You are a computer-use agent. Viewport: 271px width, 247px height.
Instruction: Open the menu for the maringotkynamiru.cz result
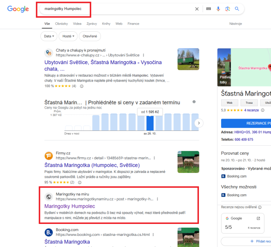(157, 199)
